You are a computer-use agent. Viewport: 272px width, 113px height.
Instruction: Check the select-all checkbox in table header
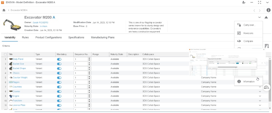[5, 54]
